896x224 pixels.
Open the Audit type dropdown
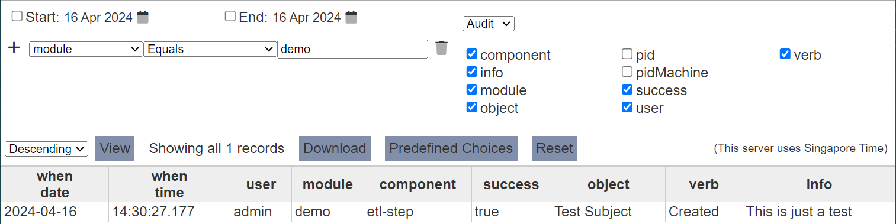[x=489, y=24]
